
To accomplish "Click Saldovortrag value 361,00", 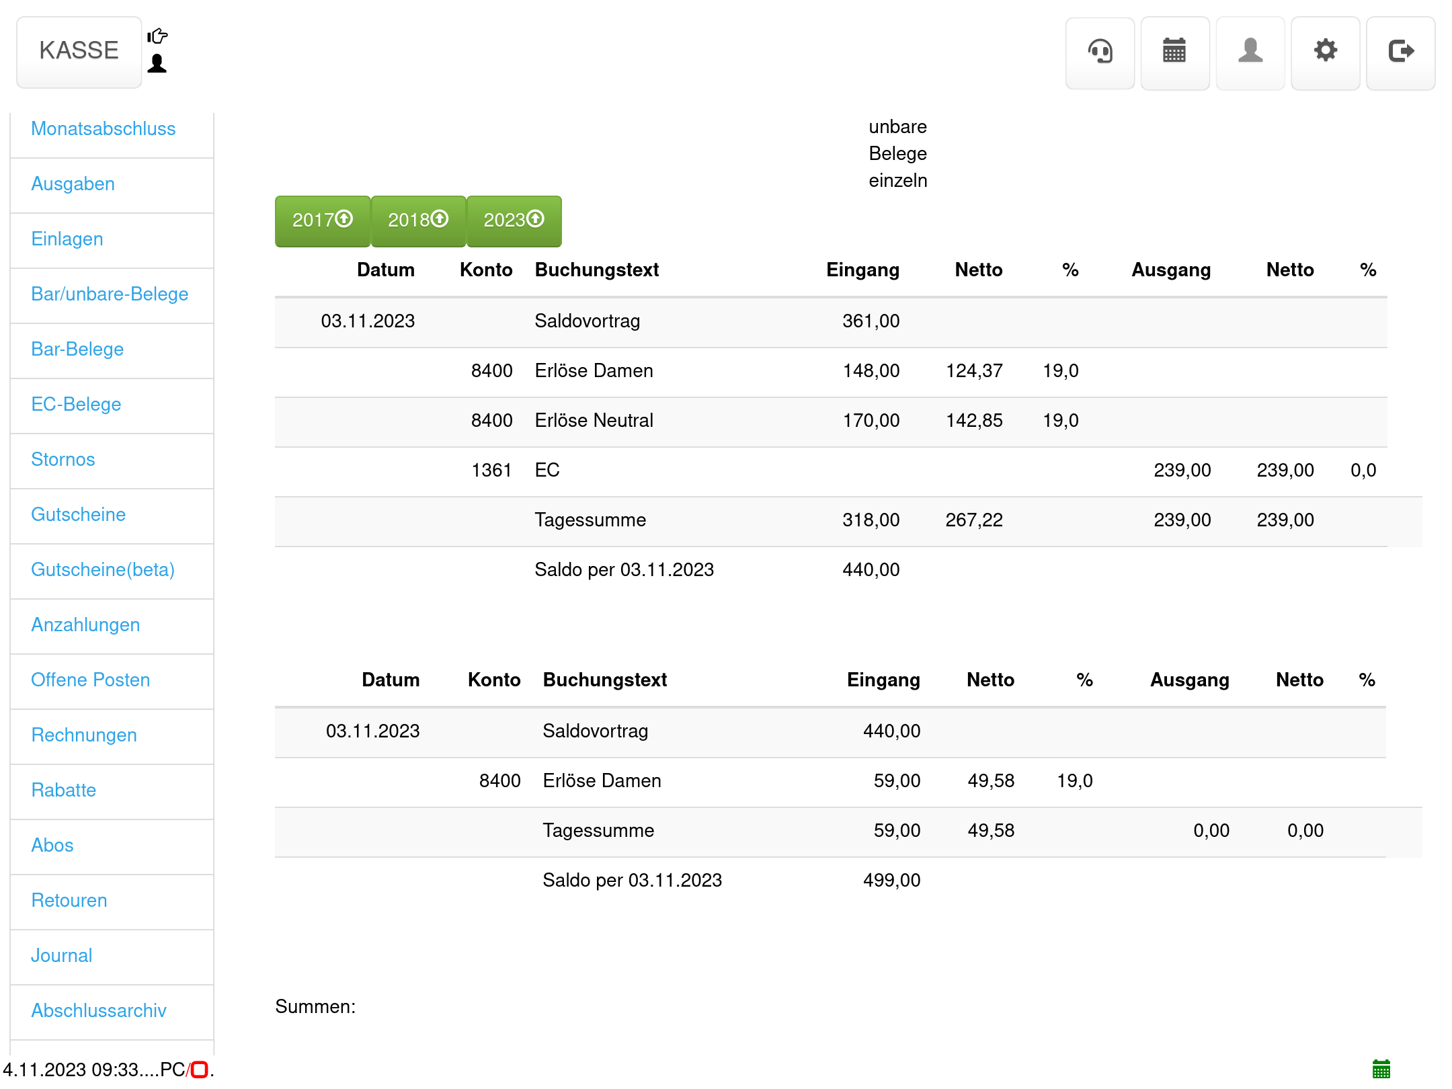I will point(871,321).
